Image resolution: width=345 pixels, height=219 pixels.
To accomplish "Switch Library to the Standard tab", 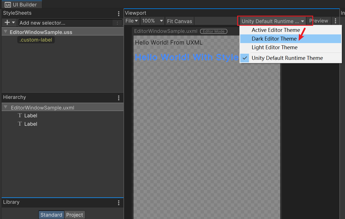I will coord(51,215).
